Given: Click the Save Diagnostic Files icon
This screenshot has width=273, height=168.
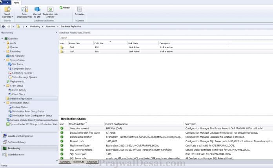Looking at the screenshot, I should point(24,9).
